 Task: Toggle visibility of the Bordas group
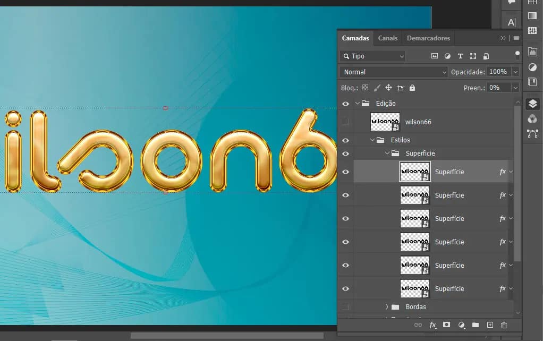point(346,306)
